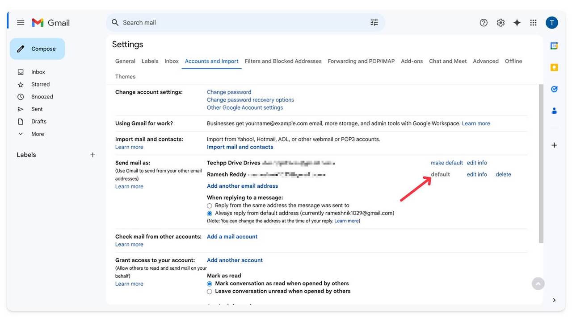Open Google Calendar side panel icon

tap(554, 46)
